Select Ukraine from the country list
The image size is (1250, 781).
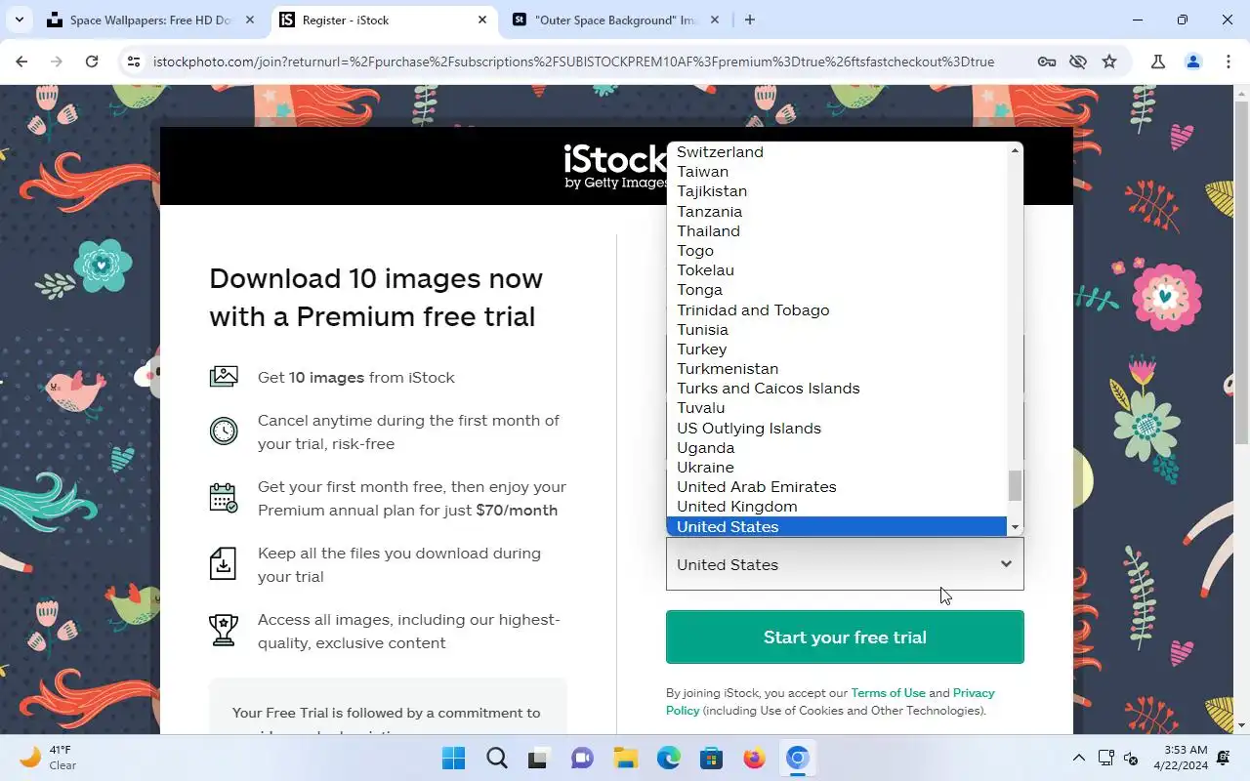point(837,468)
